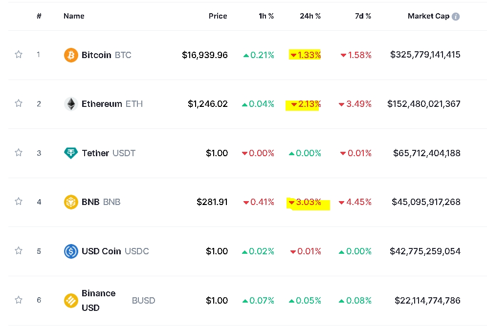Click the BNB logo icon
Screen dimensions: 487x328
point(71,202)
